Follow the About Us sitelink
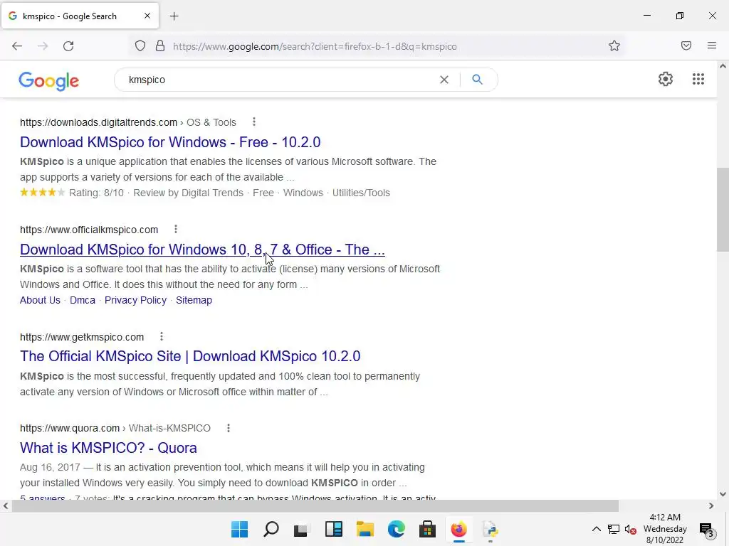Screen dimensions: 729x546 click(x=40, y=300)
